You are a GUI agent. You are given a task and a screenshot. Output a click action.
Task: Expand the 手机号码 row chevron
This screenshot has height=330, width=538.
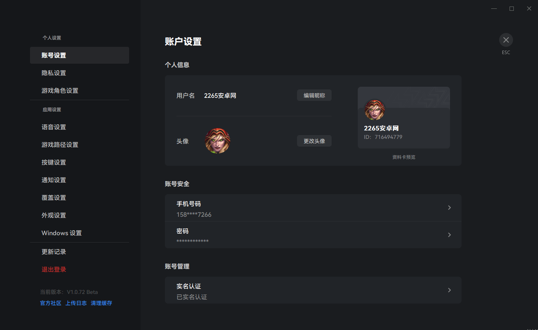coord(449,208)
